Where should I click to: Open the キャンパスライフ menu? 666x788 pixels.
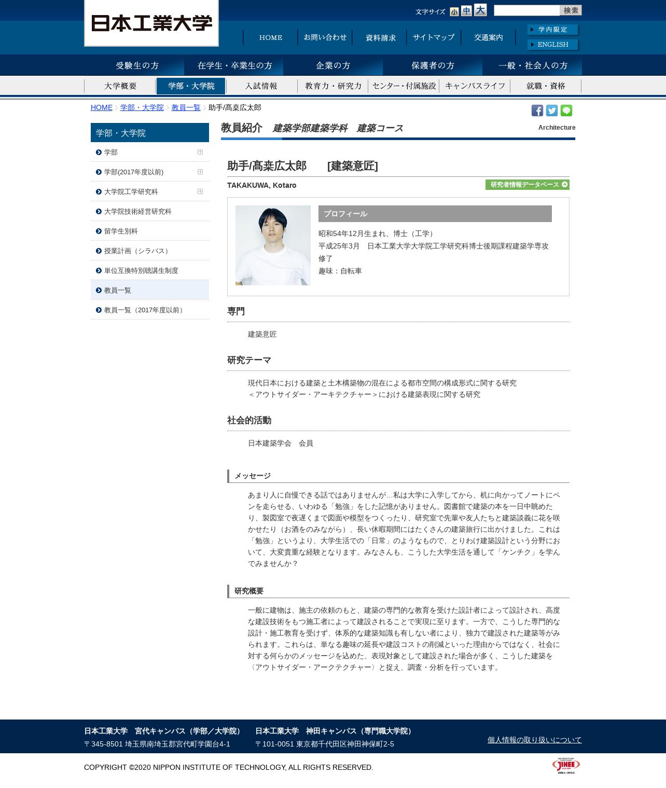pos(475,86)
